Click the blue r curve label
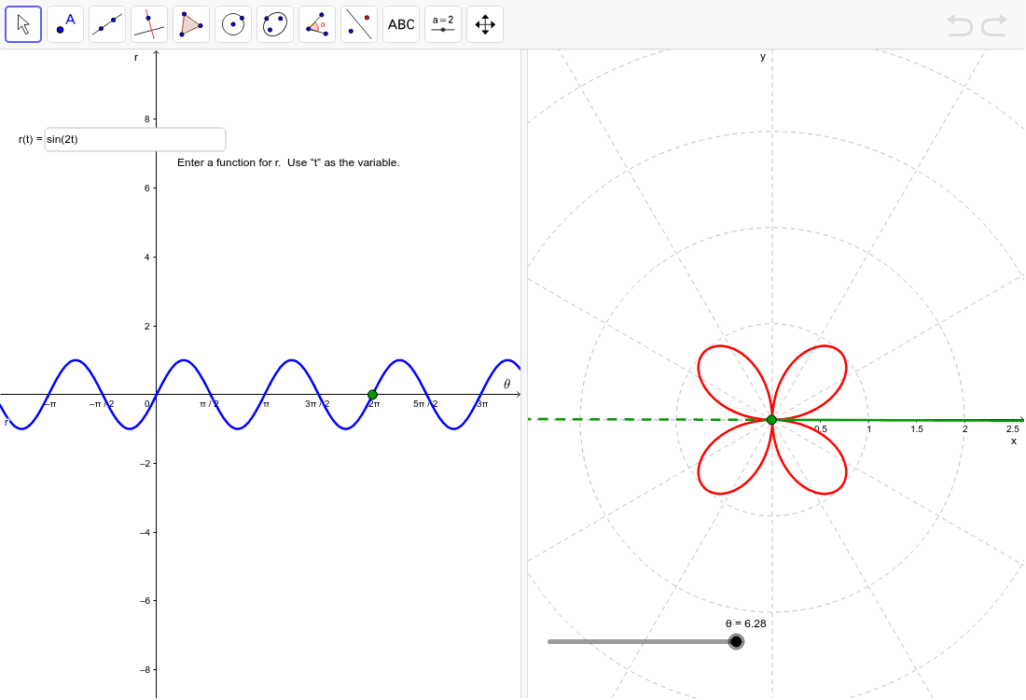The image size is (1026, 700). tap(7, 423)
